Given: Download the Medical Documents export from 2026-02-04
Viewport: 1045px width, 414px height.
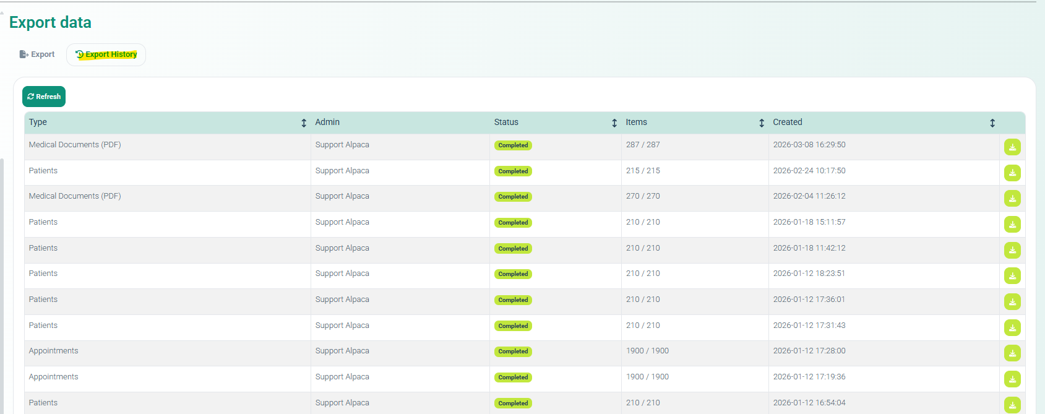Looking at the screenshot, I should [x=1012, y=199].
